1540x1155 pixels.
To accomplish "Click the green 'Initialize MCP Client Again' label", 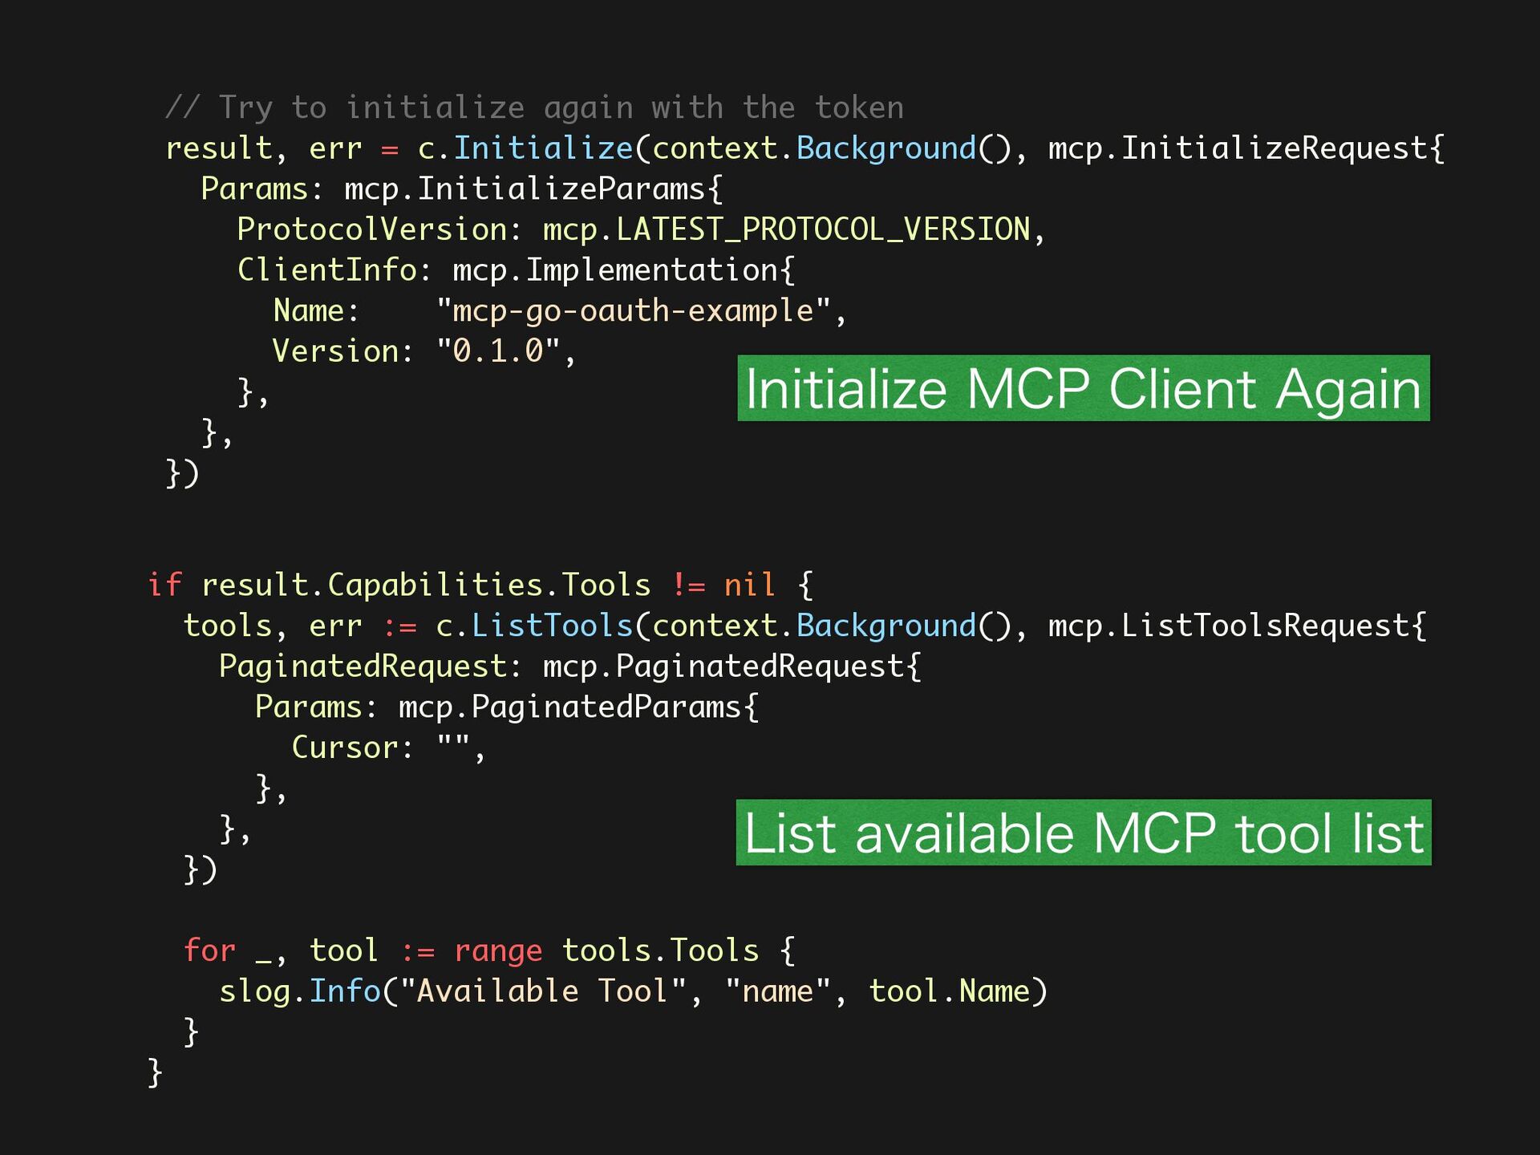I will [1083, 389].
